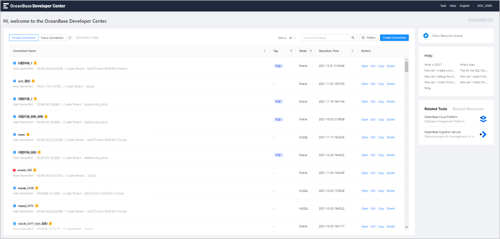
Task: Copy the MySQL connection dated 2021-10-25 17:29:26
Action: click(381, 191)
